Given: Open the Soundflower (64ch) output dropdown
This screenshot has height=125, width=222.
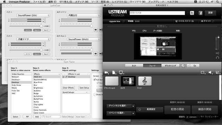Looking at the screenshot, I should click(84, 39).
